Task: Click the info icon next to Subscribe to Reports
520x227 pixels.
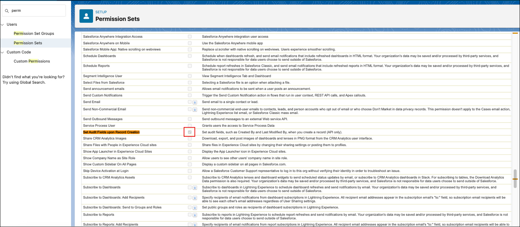Action: pyautogui.click(x=194, y=214)
